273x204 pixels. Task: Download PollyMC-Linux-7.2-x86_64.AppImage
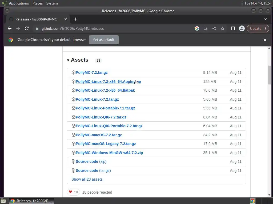pyautogui.click(x=108, y=82)
